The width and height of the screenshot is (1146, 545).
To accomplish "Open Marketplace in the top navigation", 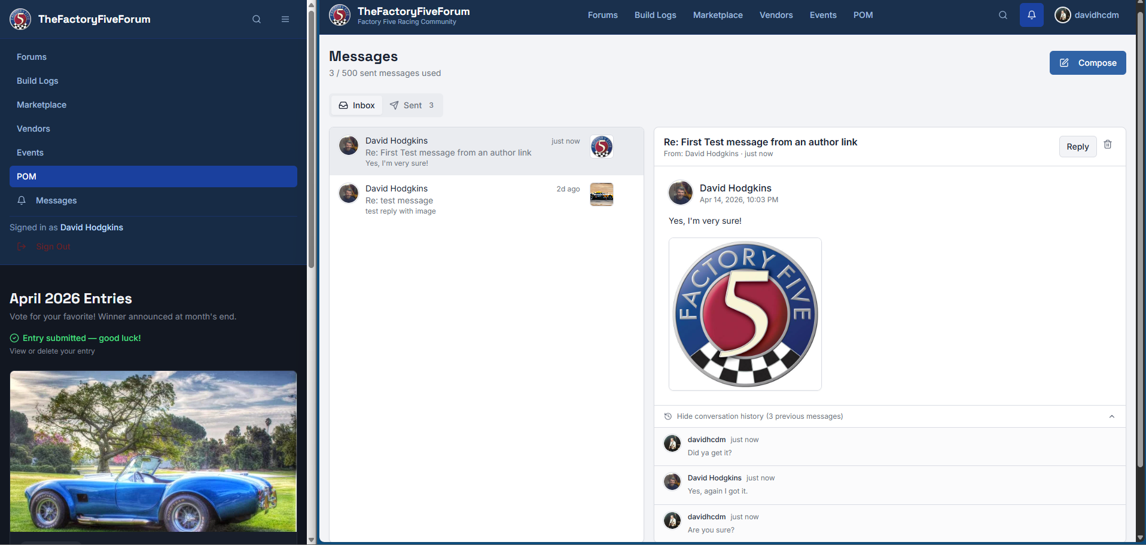I will (718, 15).
